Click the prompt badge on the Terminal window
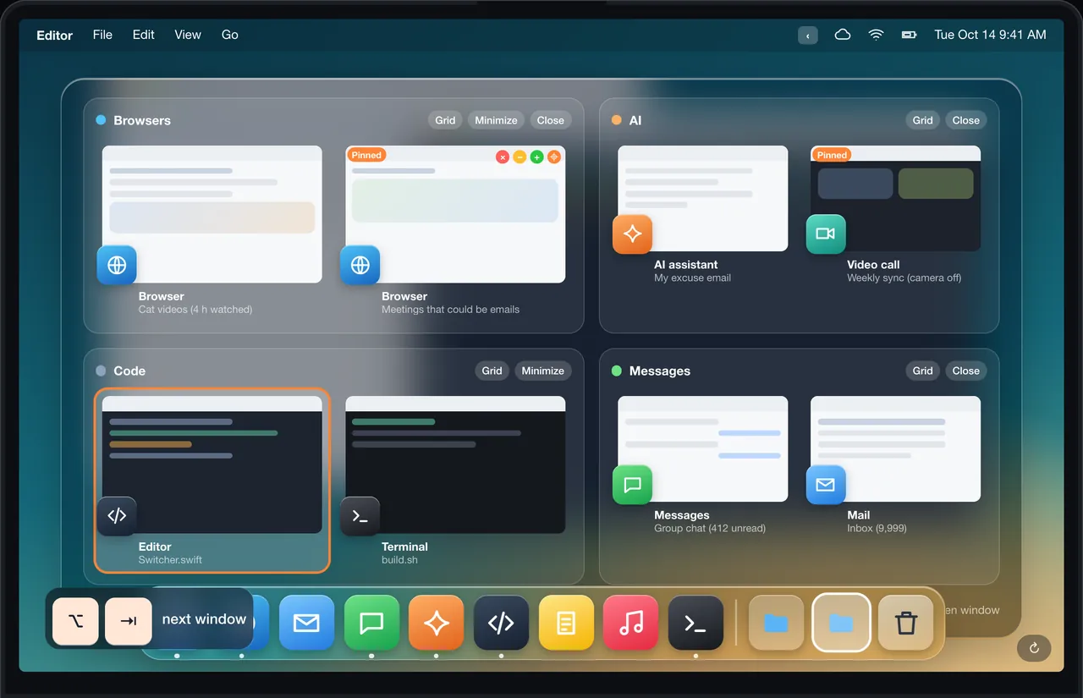The width and height of the screenshot is (1083, 698). (x=360, y=516)
